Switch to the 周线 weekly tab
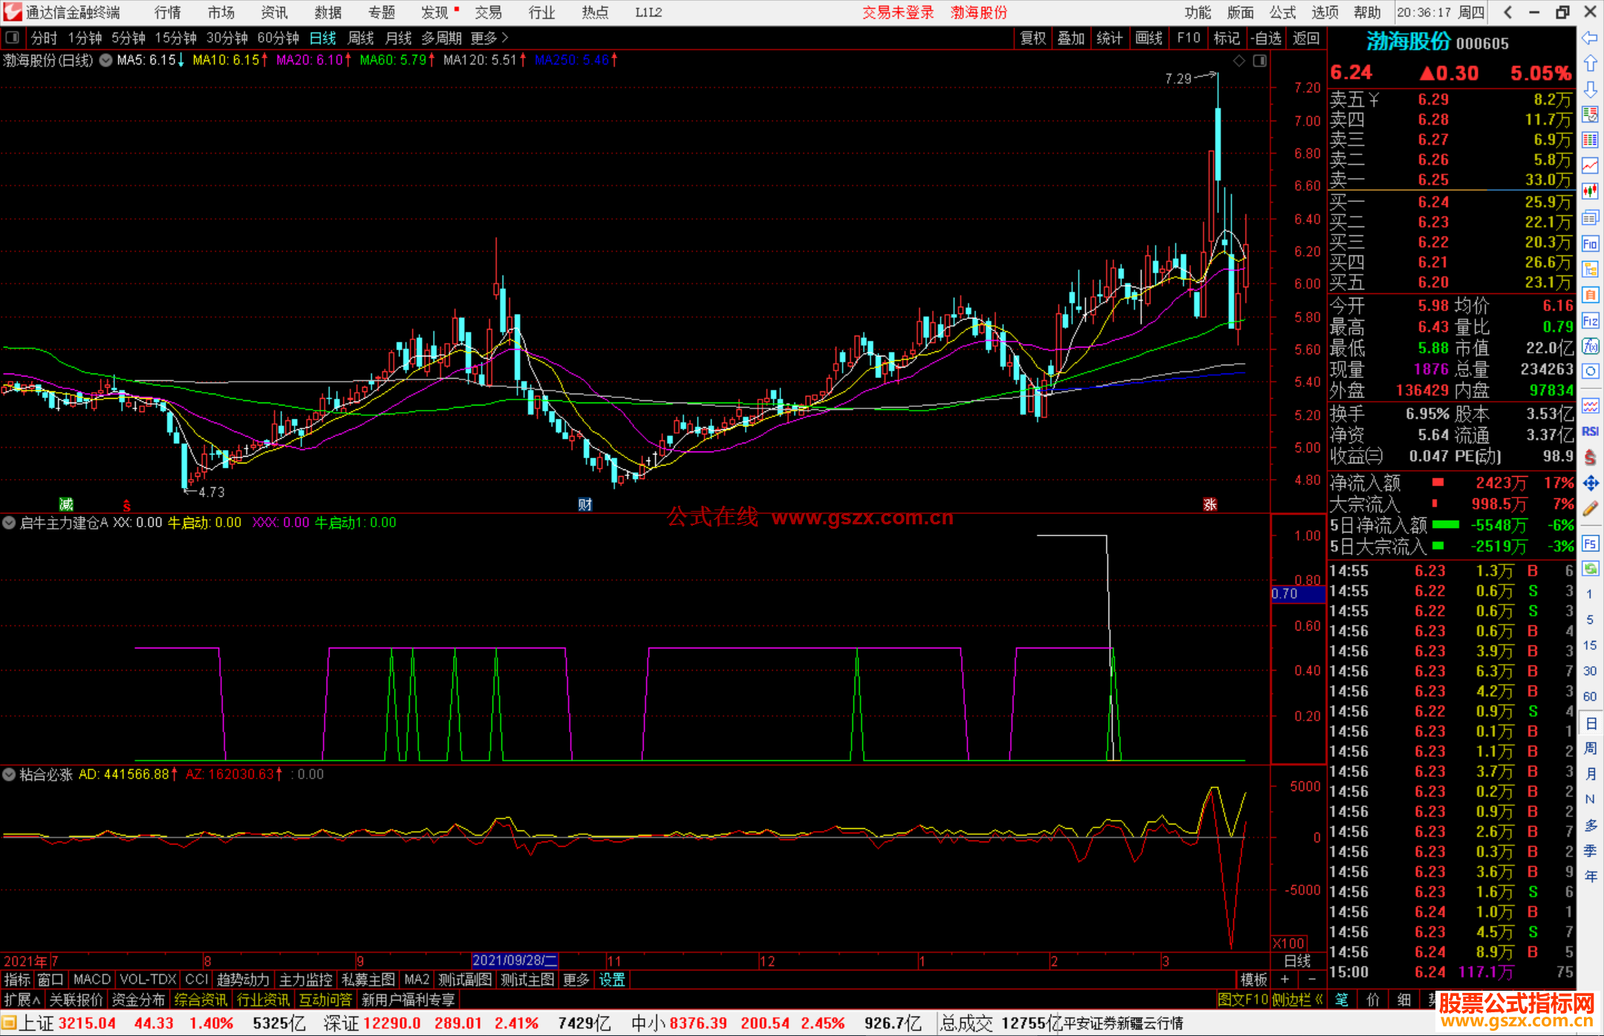Screen dimensions: 1604x1036 point(361,38)
